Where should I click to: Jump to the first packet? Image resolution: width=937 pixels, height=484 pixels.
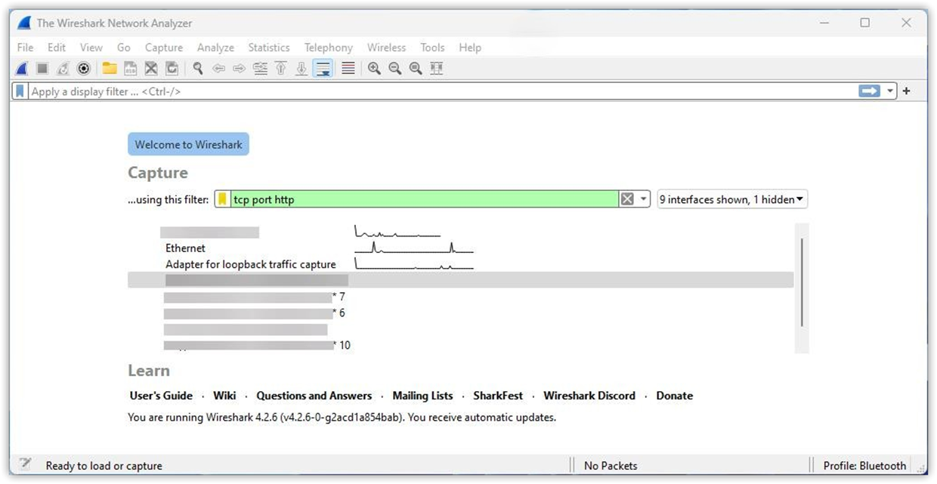pos(281,69)
